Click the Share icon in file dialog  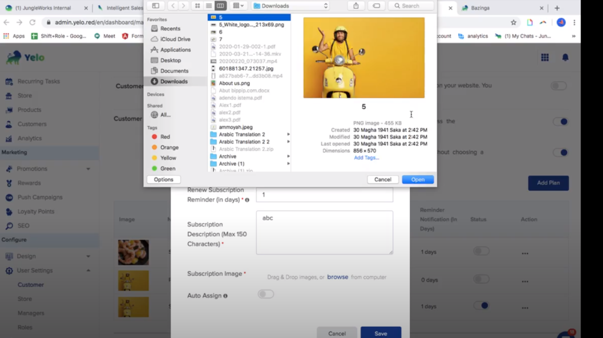[x=356, y=6]
